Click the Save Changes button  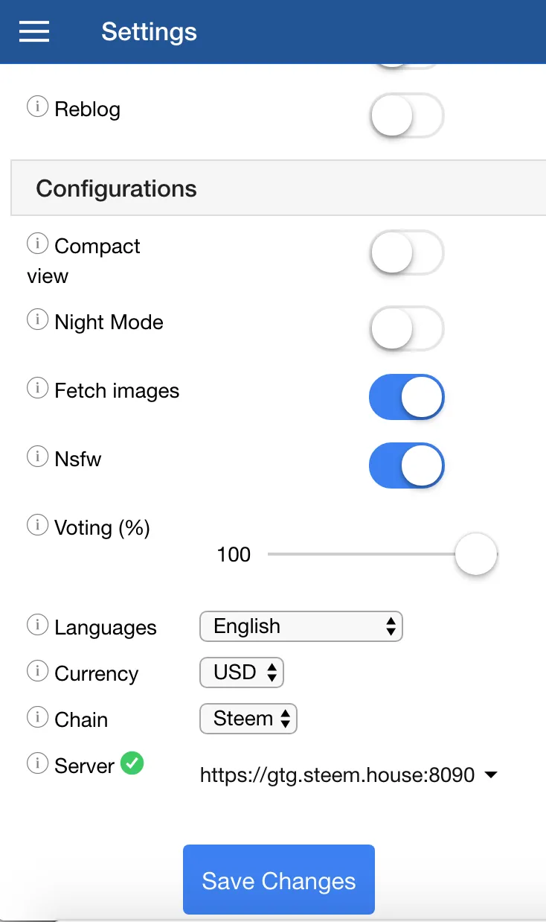coord(279,880)
